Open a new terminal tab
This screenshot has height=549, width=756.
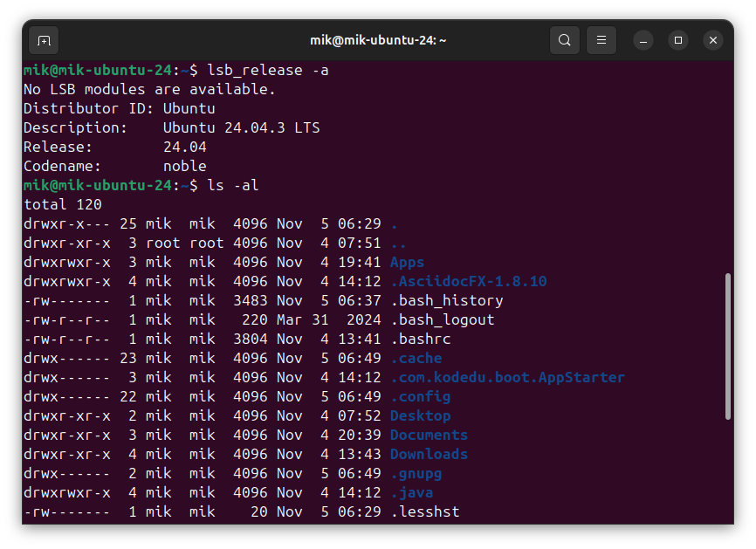pyautogui.click(x=44, y=40)
